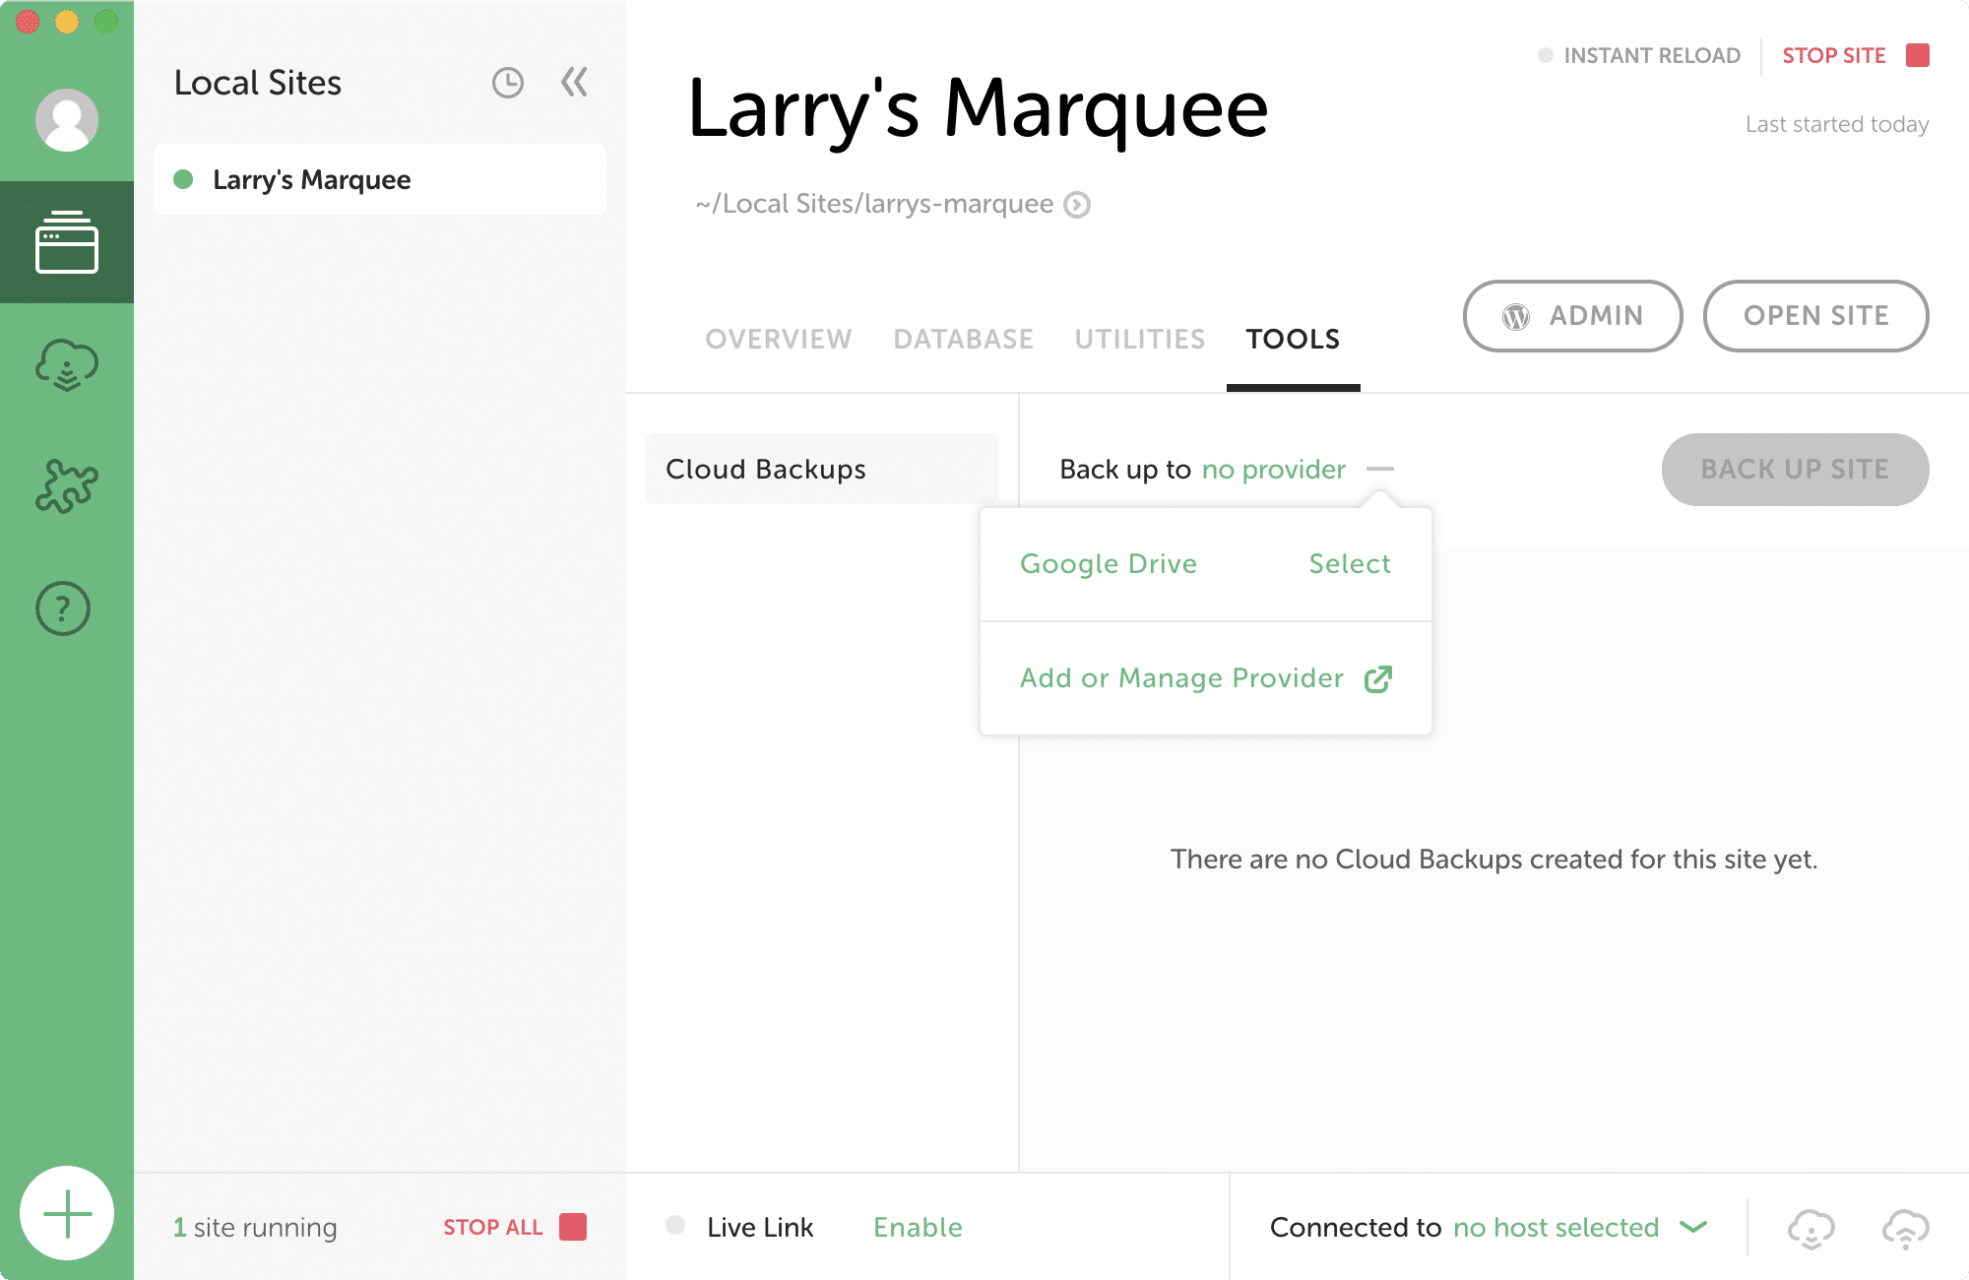The image size is (1969, 1280).
Task: Click the STOP SITE button
Action: 1834,55
